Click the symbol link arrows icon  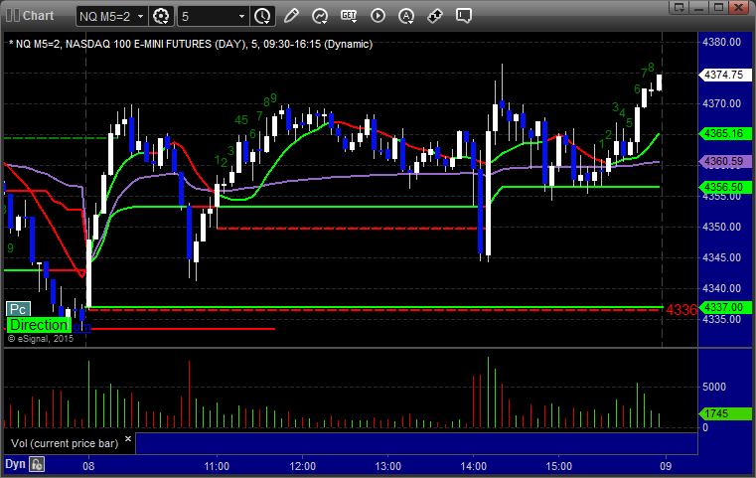[435, 16]
